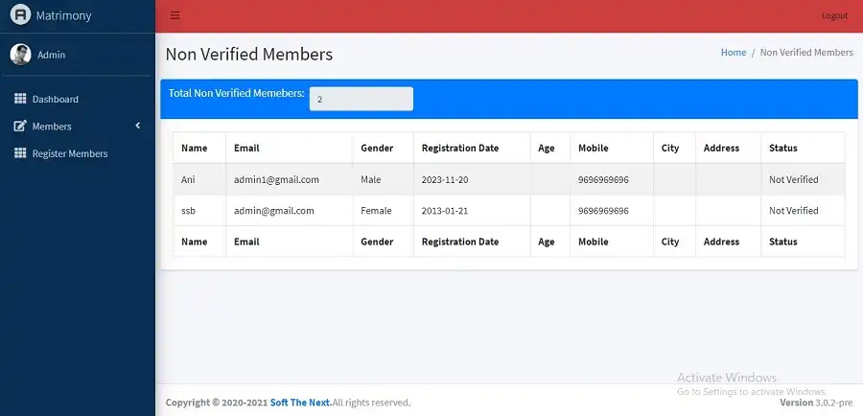The height and width of the screenshot is (416, 863).
Task: Open the Soft The Next footer link
Action: coord(300,403)
